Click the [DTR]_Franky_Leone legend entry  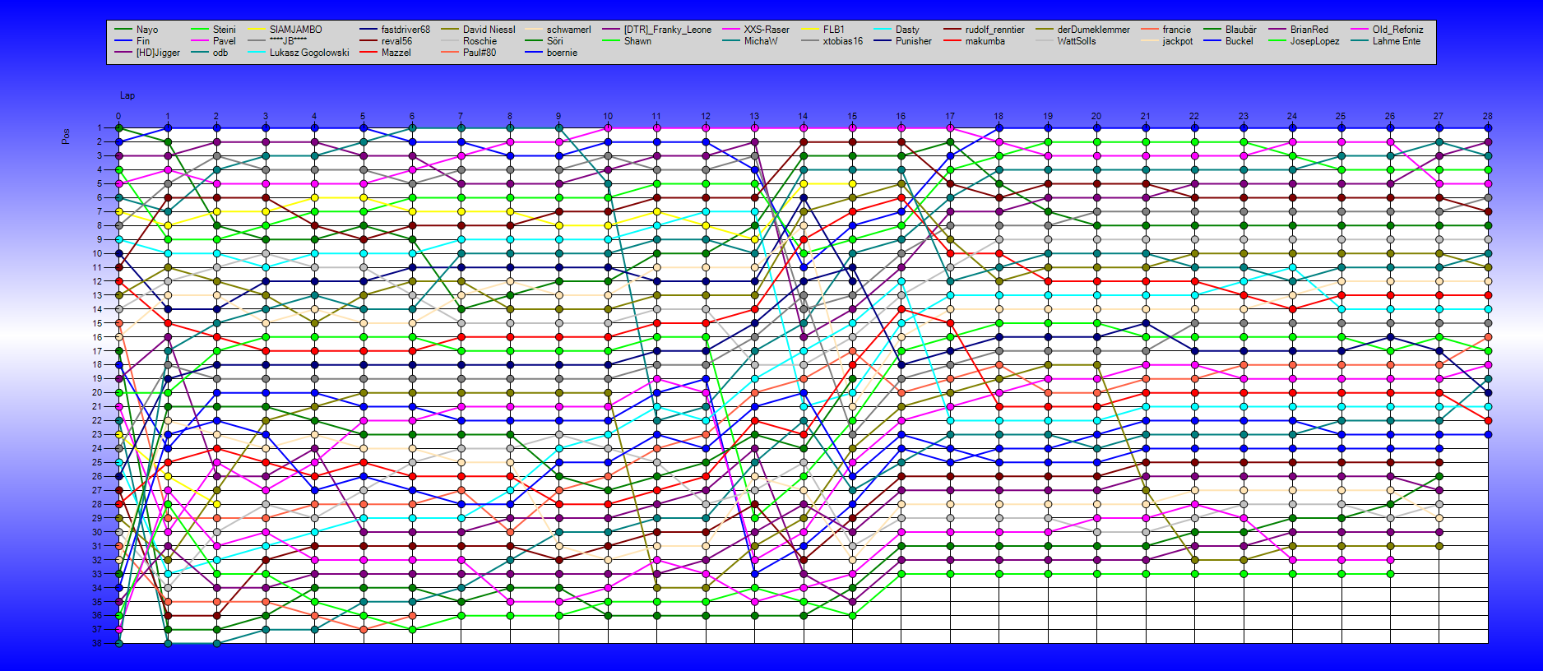point(667,30)
